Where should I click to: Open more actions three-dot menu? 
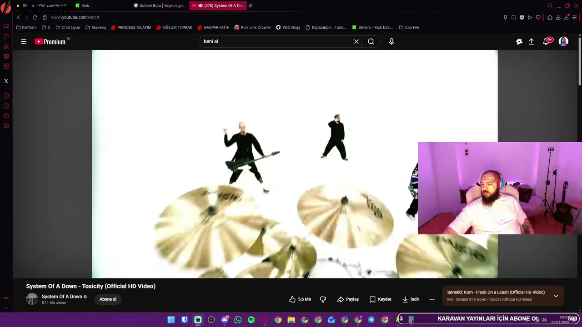432,299
